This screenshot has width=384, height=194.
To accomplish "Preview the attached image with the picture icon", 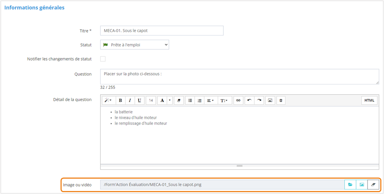I will tap(362, 184).
